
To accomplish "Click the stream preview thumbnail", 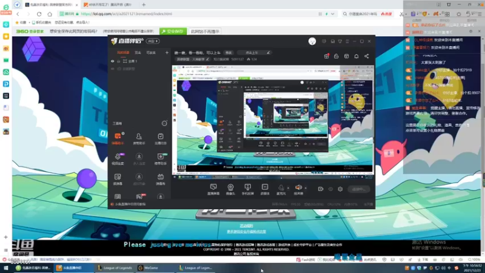I will [x=273, y=123].
